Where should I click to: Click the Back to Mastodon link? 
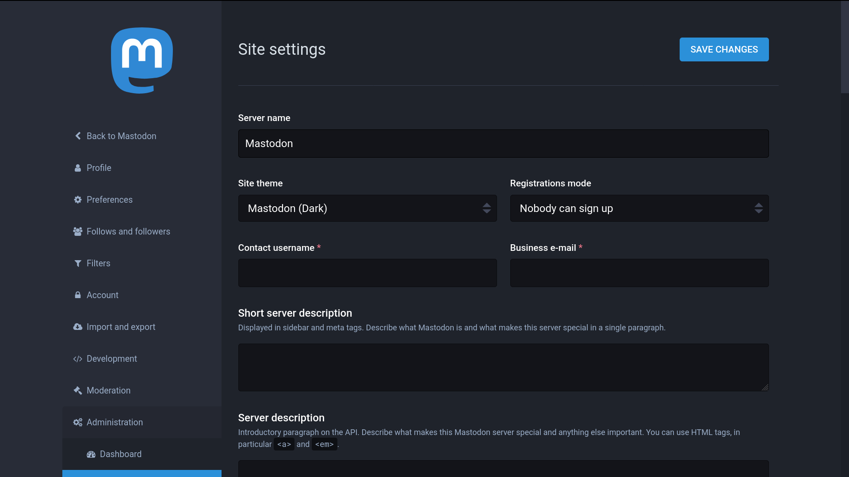point(121,136)
